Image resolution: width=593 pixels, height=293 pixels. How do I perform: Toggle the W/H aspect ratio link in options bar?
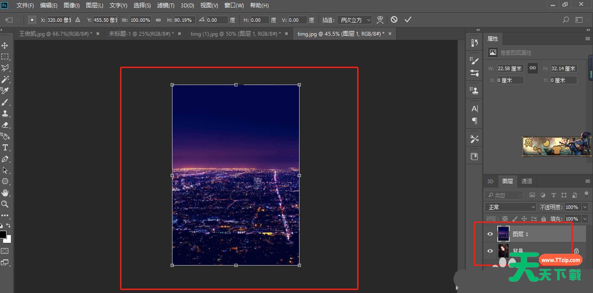[x=158, y=20]
